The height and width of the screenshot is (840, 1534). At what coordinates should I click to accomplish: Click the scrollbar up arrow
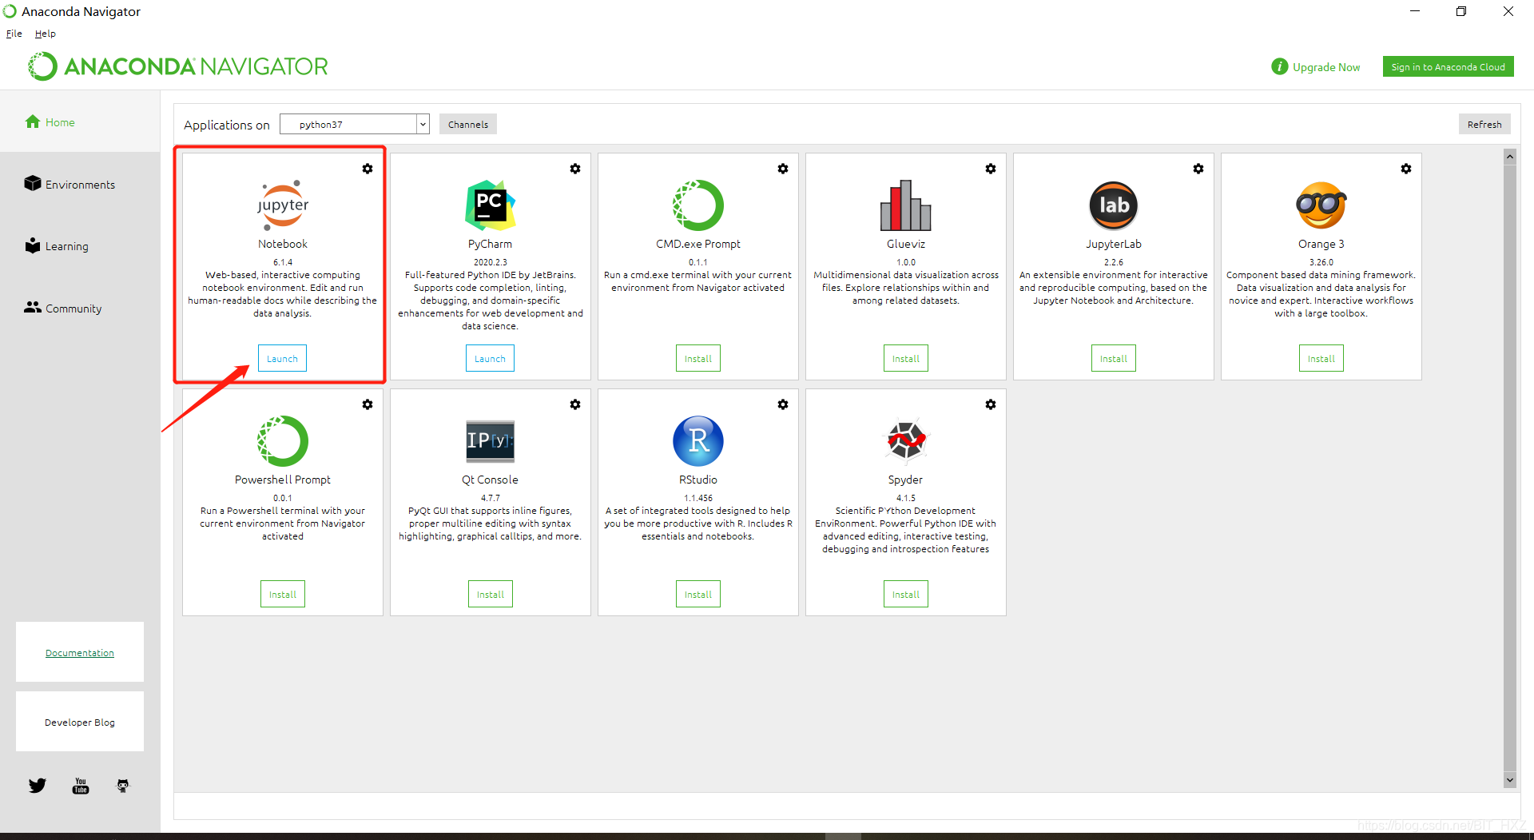pyautogui.click(x=1510, y=157)
